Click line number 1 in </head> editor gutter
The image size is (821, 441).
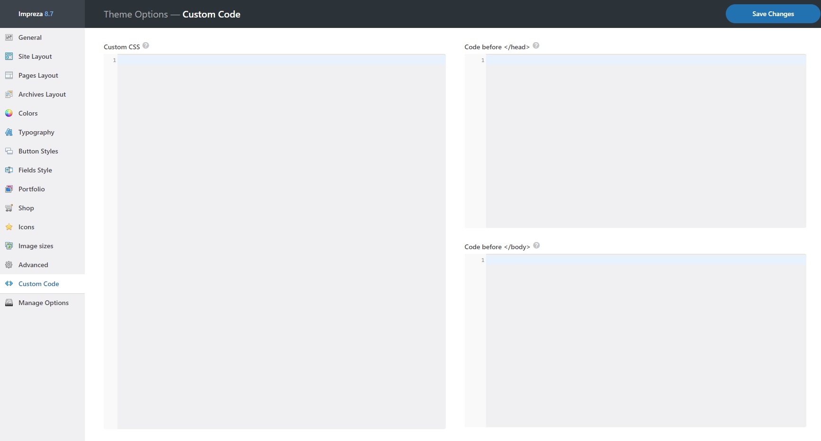(x=483, y=60)
